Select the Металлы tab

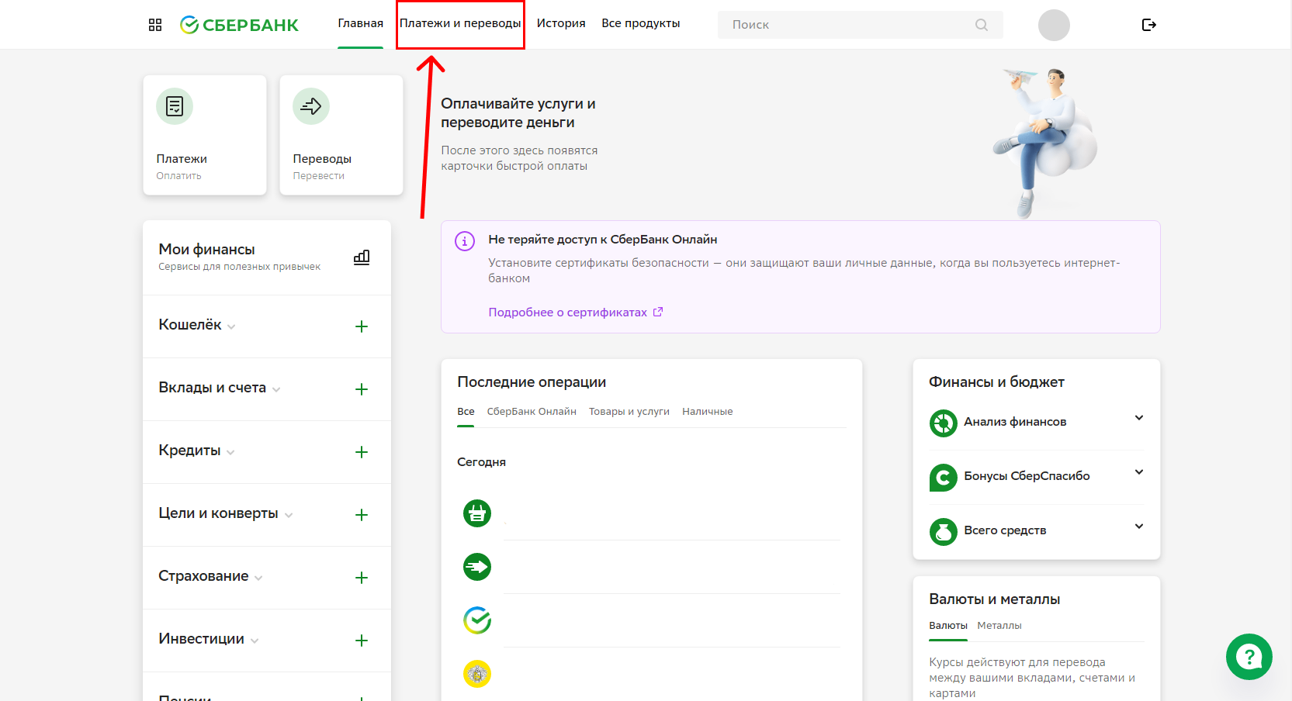click(999, 626)
